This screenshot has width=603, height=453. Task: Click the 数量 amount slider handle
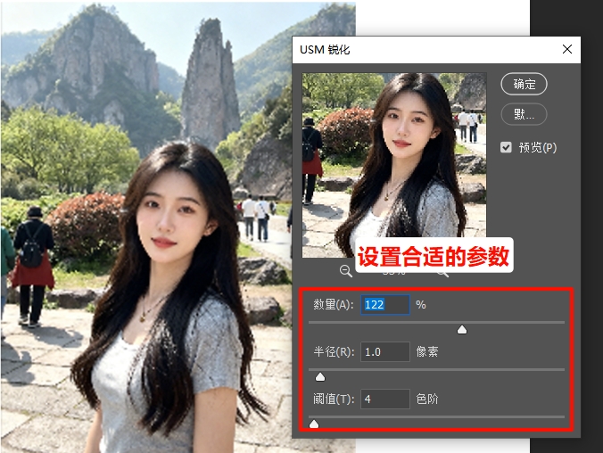[462, 330]
